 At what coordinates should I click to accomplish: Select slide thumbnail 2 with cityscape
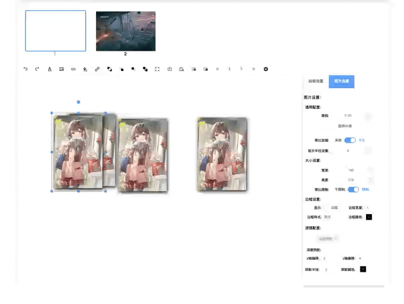click(126, 31)
